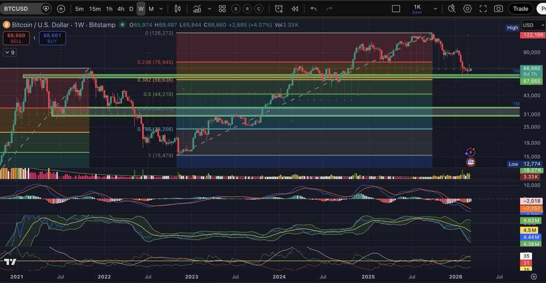The width and height of the screenshot is (546, 283).
Task: Choose the M monthly timeframe
Action: click(x=151, y=9)
